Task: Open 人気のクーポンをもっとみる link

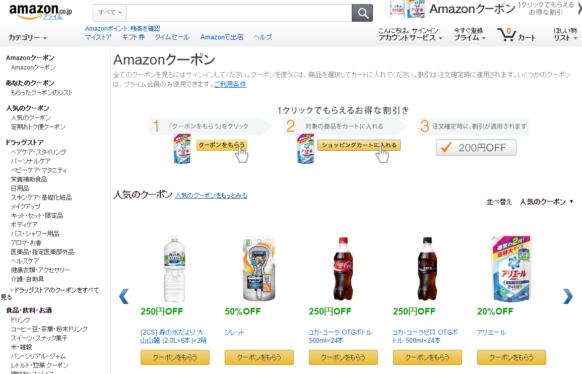Action: pyautogui.click(x=211, y=196)
